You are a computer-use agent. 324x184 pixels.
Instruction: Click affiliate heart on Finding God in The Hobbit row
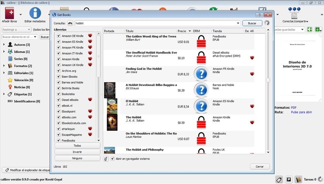pyautogui.click(x=252, y=74)
